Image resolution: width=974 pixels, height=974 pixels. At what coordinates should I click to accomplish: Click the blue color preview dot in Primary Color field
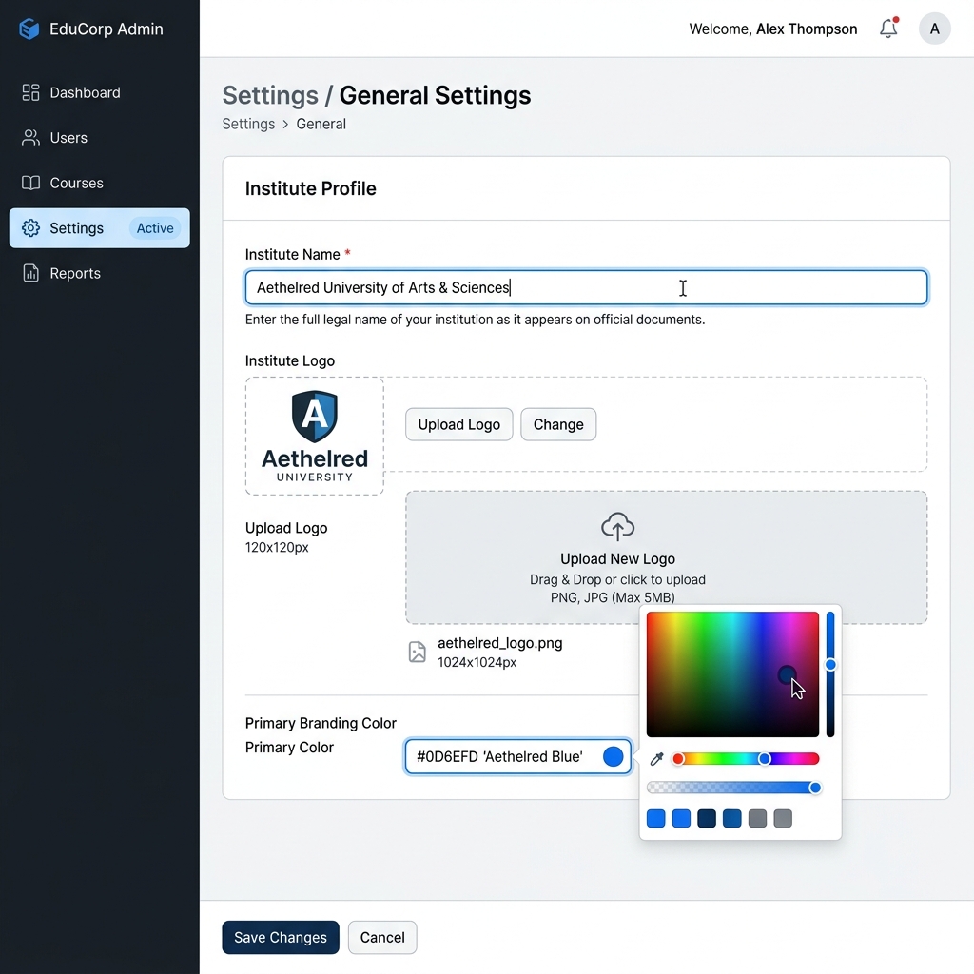[614, 756]
